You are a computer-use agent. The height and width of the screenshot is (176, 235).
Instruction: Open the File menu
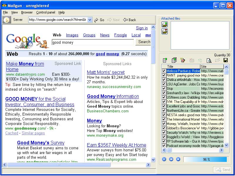pyautogui.click(x=5, y=12)
